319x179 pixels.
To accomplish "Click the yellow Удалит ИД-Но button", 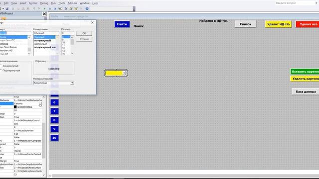I will [x=278, y=24].
